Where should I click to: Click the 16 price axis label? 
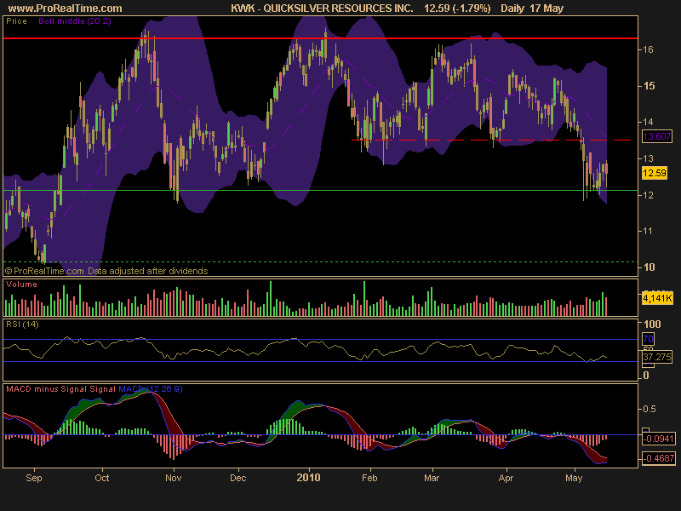[648, 49]
